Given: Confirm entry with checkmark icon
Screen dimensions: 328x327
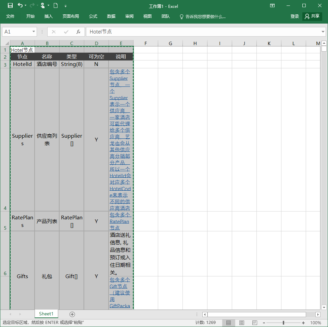Looking at the screenshot, I should click(x=66, y=32).
